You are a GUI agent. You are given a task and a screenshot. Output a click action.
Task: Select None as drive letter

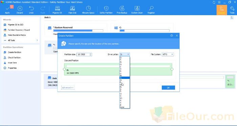[x=124, y=107]
